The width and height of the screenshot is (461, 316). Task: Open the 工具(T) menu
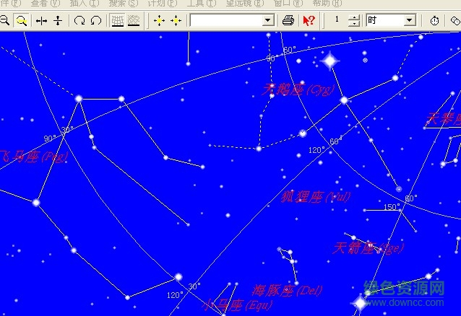click(202, 3)
